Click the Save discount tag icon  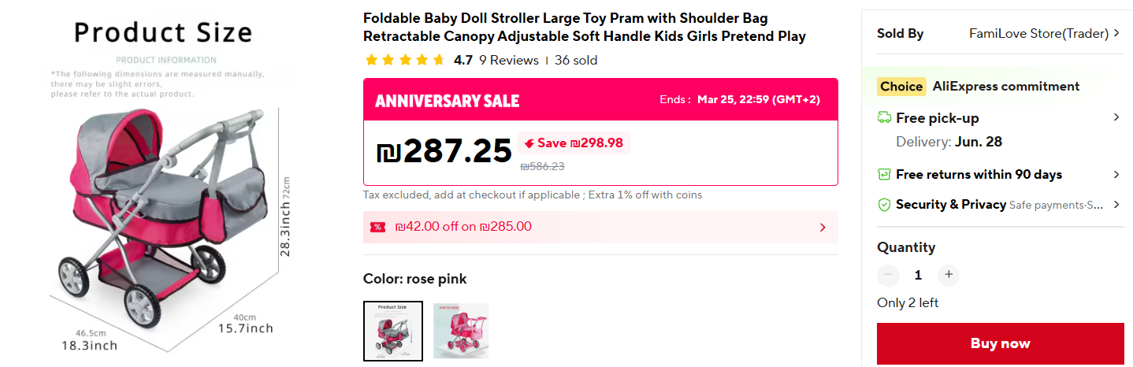coord(529,143)
